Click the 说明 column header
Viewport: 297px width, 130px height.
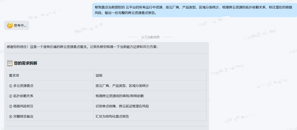click(150, 75)
